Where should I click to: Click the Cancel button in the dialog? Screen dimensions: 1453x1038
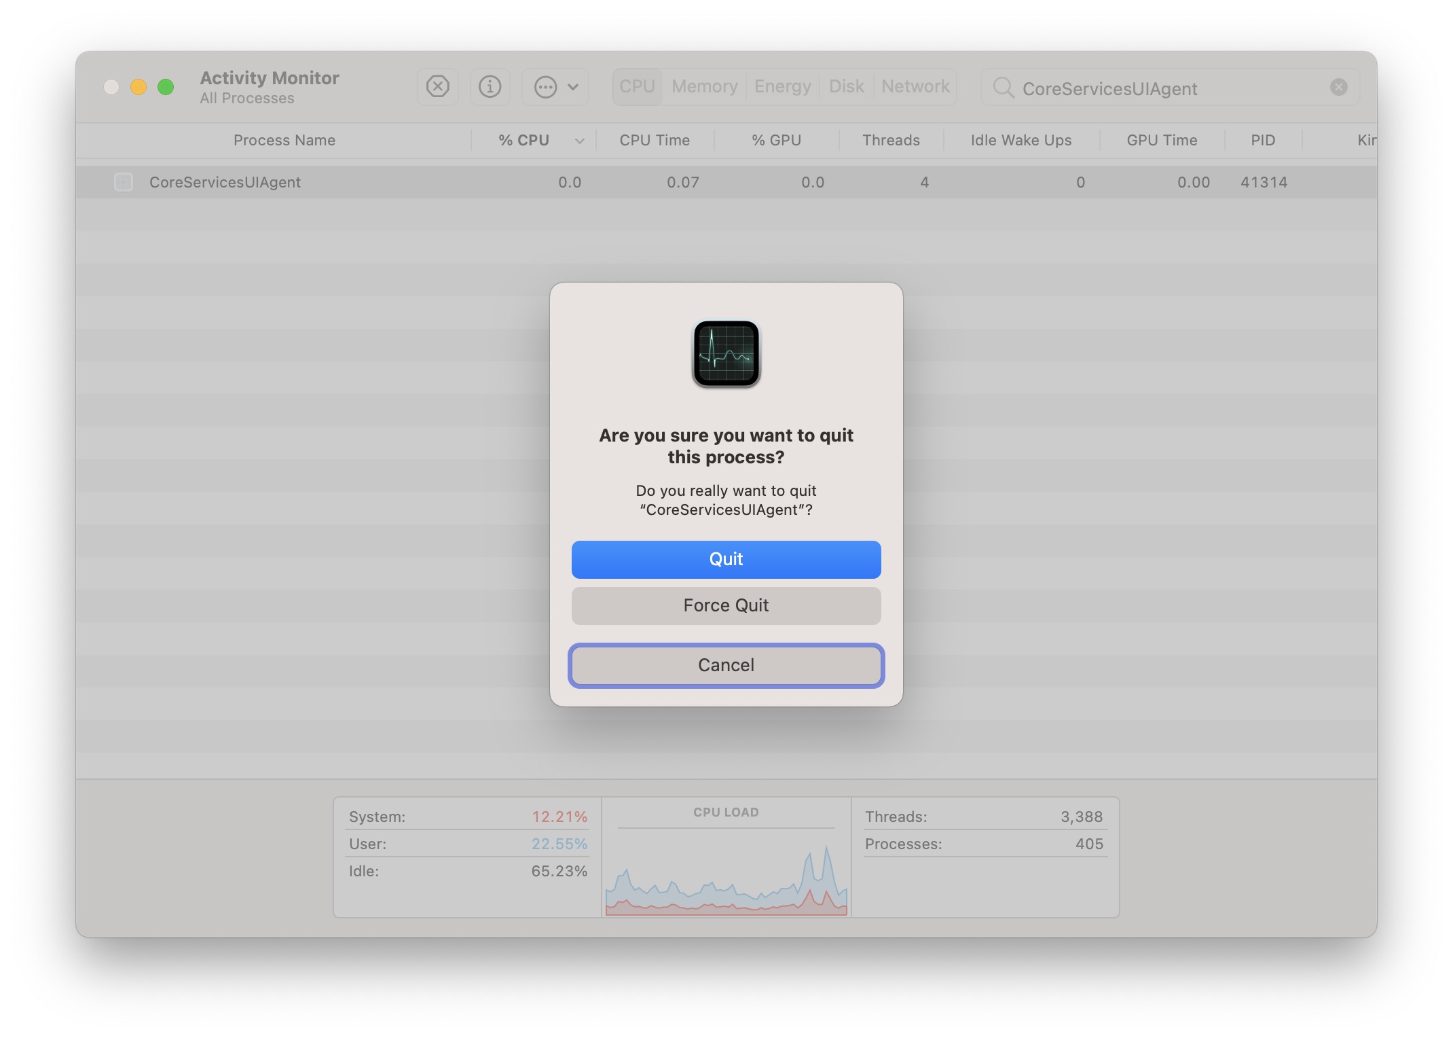click(x=726, y=665)
